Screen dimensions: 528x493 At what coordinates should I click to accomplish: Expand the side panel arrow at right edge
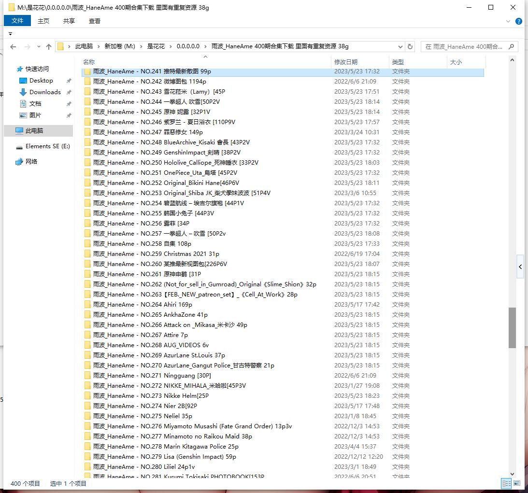[x=521, y=267]
